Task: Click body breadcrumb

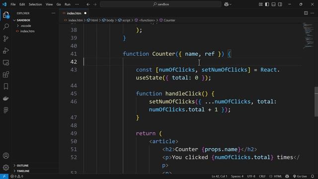Action: [x=110, y=20]
